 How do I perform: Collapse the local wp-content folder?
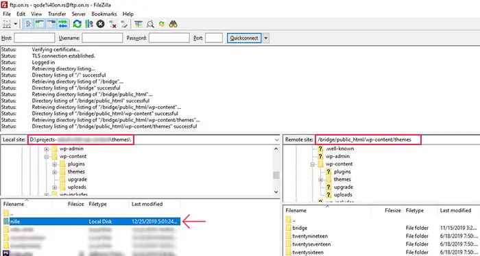(x=47, y=157)
